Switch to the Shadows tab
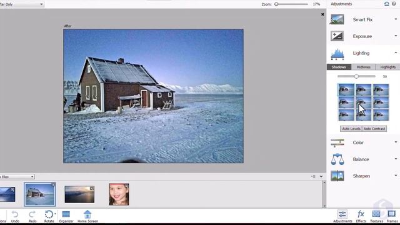The width and height of the screenshot is (400, 225). click(339, 67)
